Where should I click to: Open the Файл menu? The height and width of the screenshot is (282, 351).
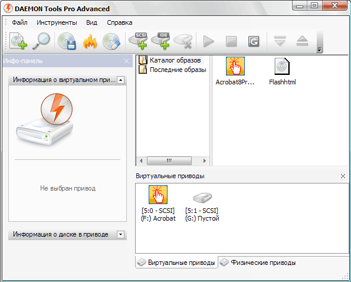[19, 22]
